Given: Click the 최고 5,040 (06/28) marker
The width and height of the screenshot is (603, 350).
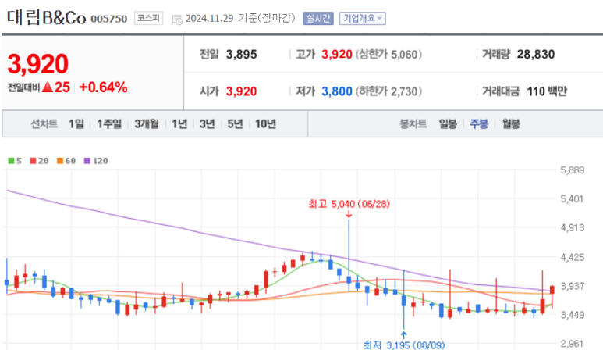Looking at the screenshot, I should tap(349, 204).
